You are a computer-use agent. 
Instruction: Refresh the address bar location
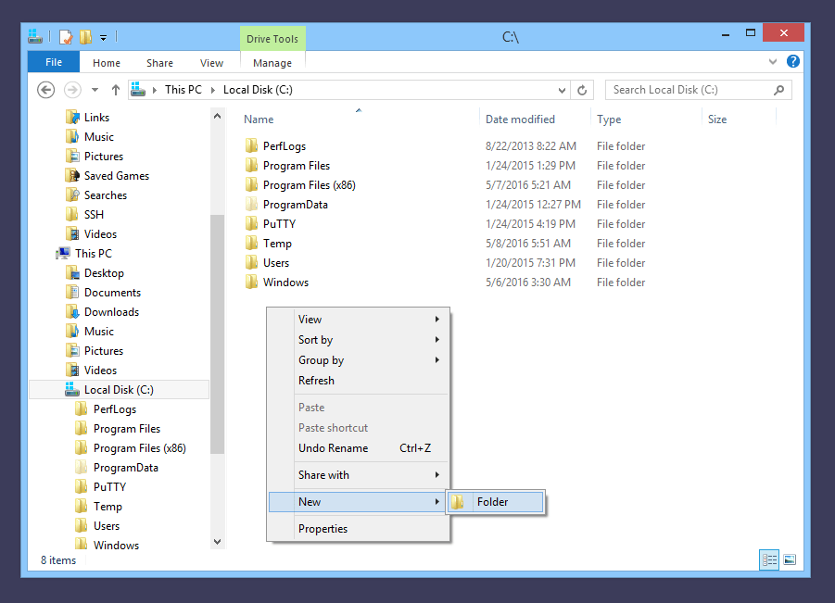(582, 90)
